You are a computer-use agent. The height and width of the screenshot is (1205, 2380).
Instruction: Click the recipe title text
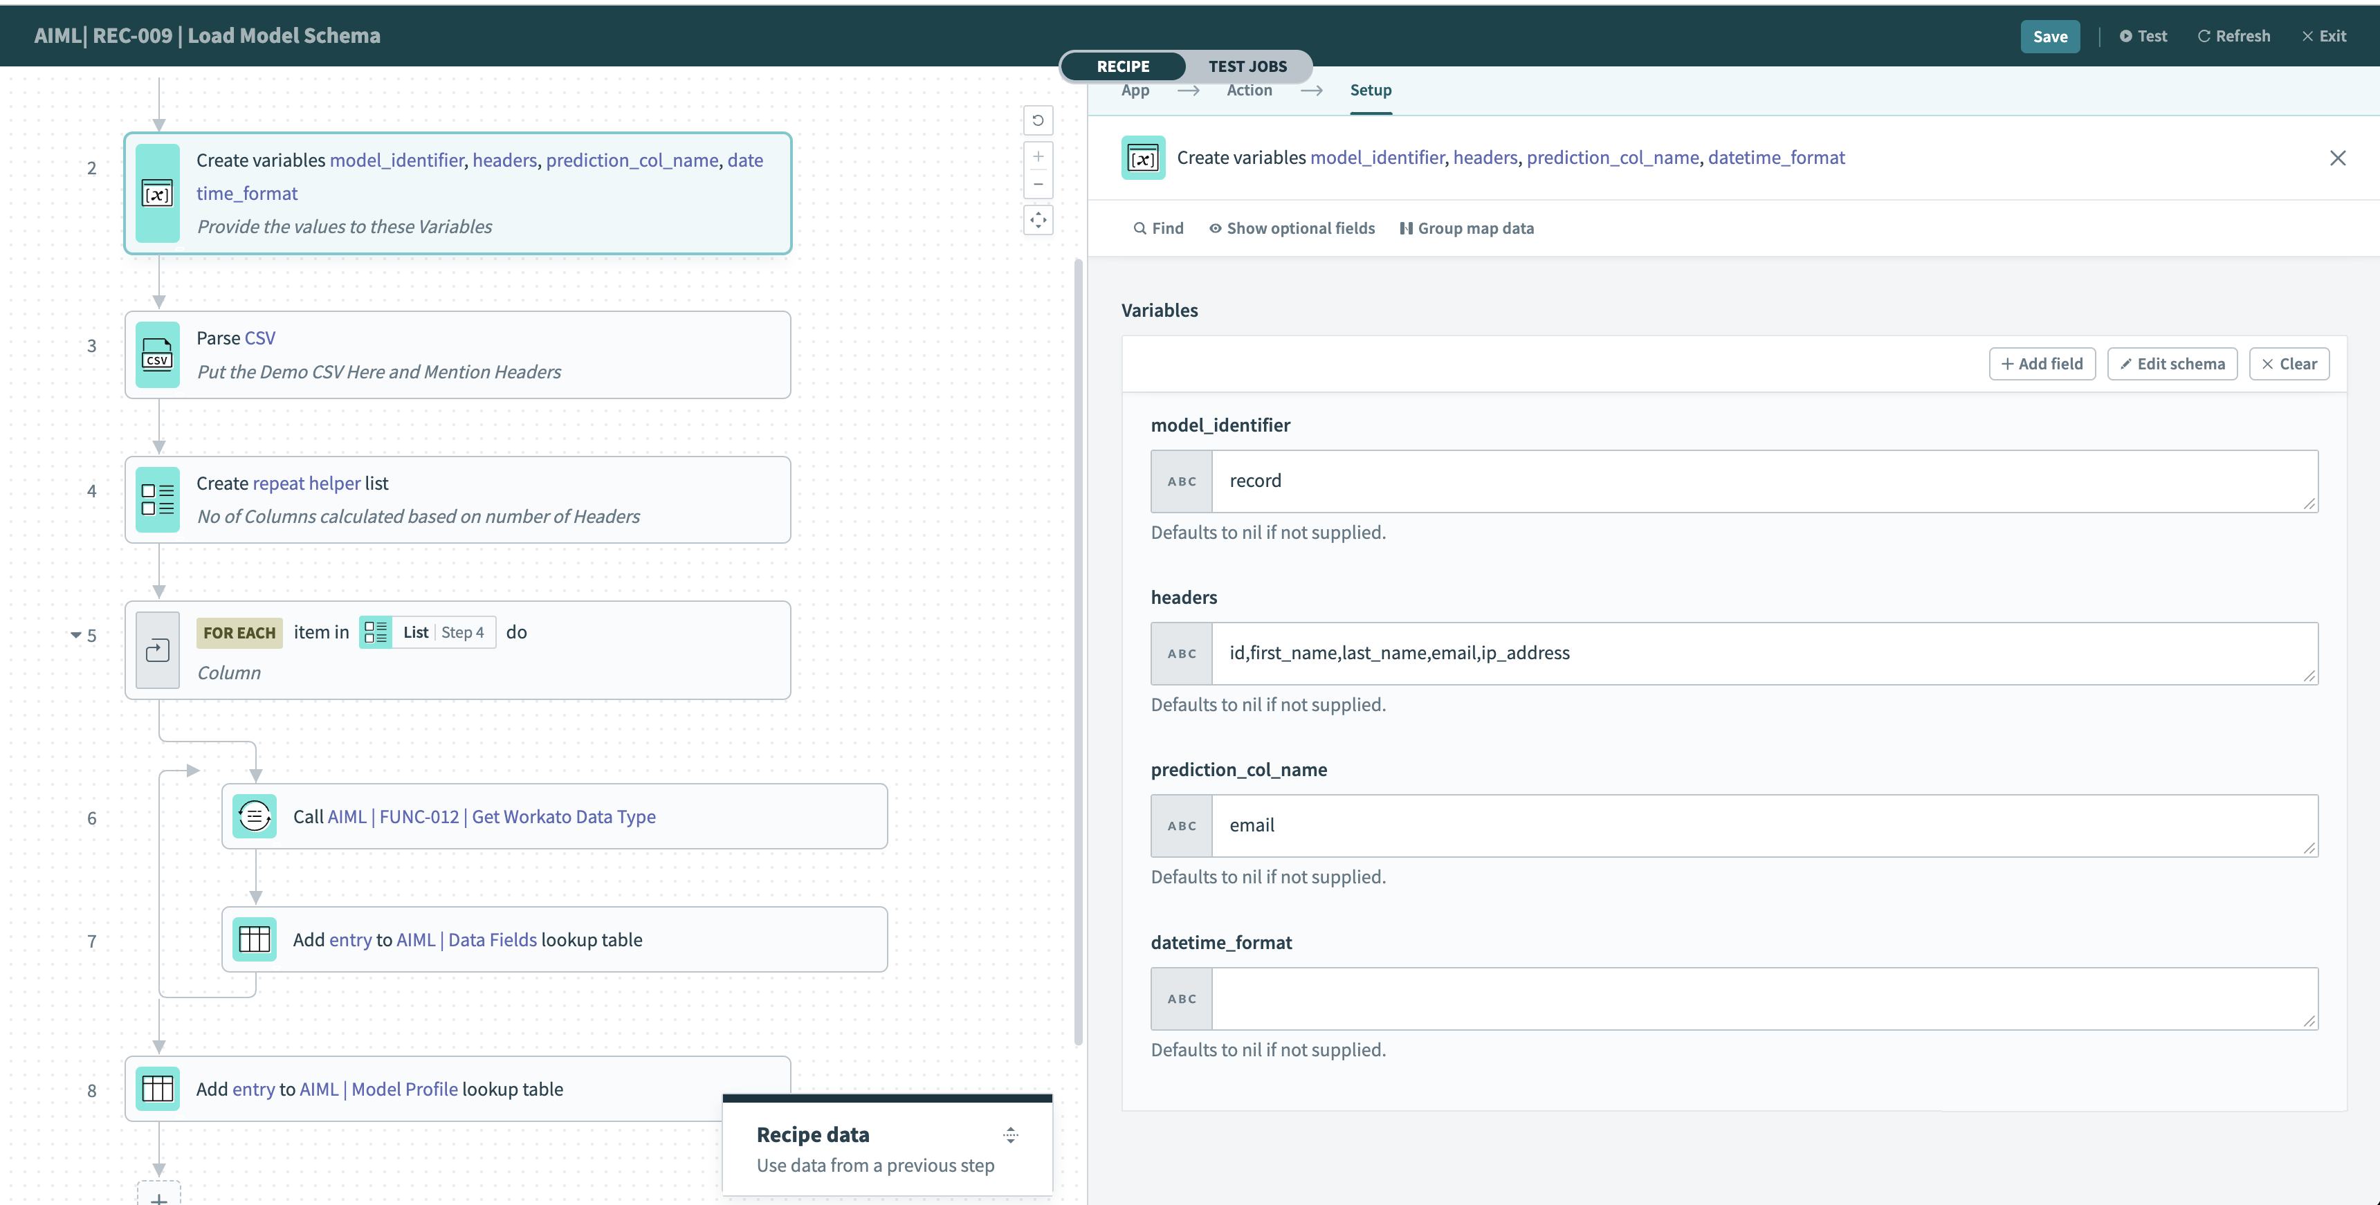(x=207, y=35)
